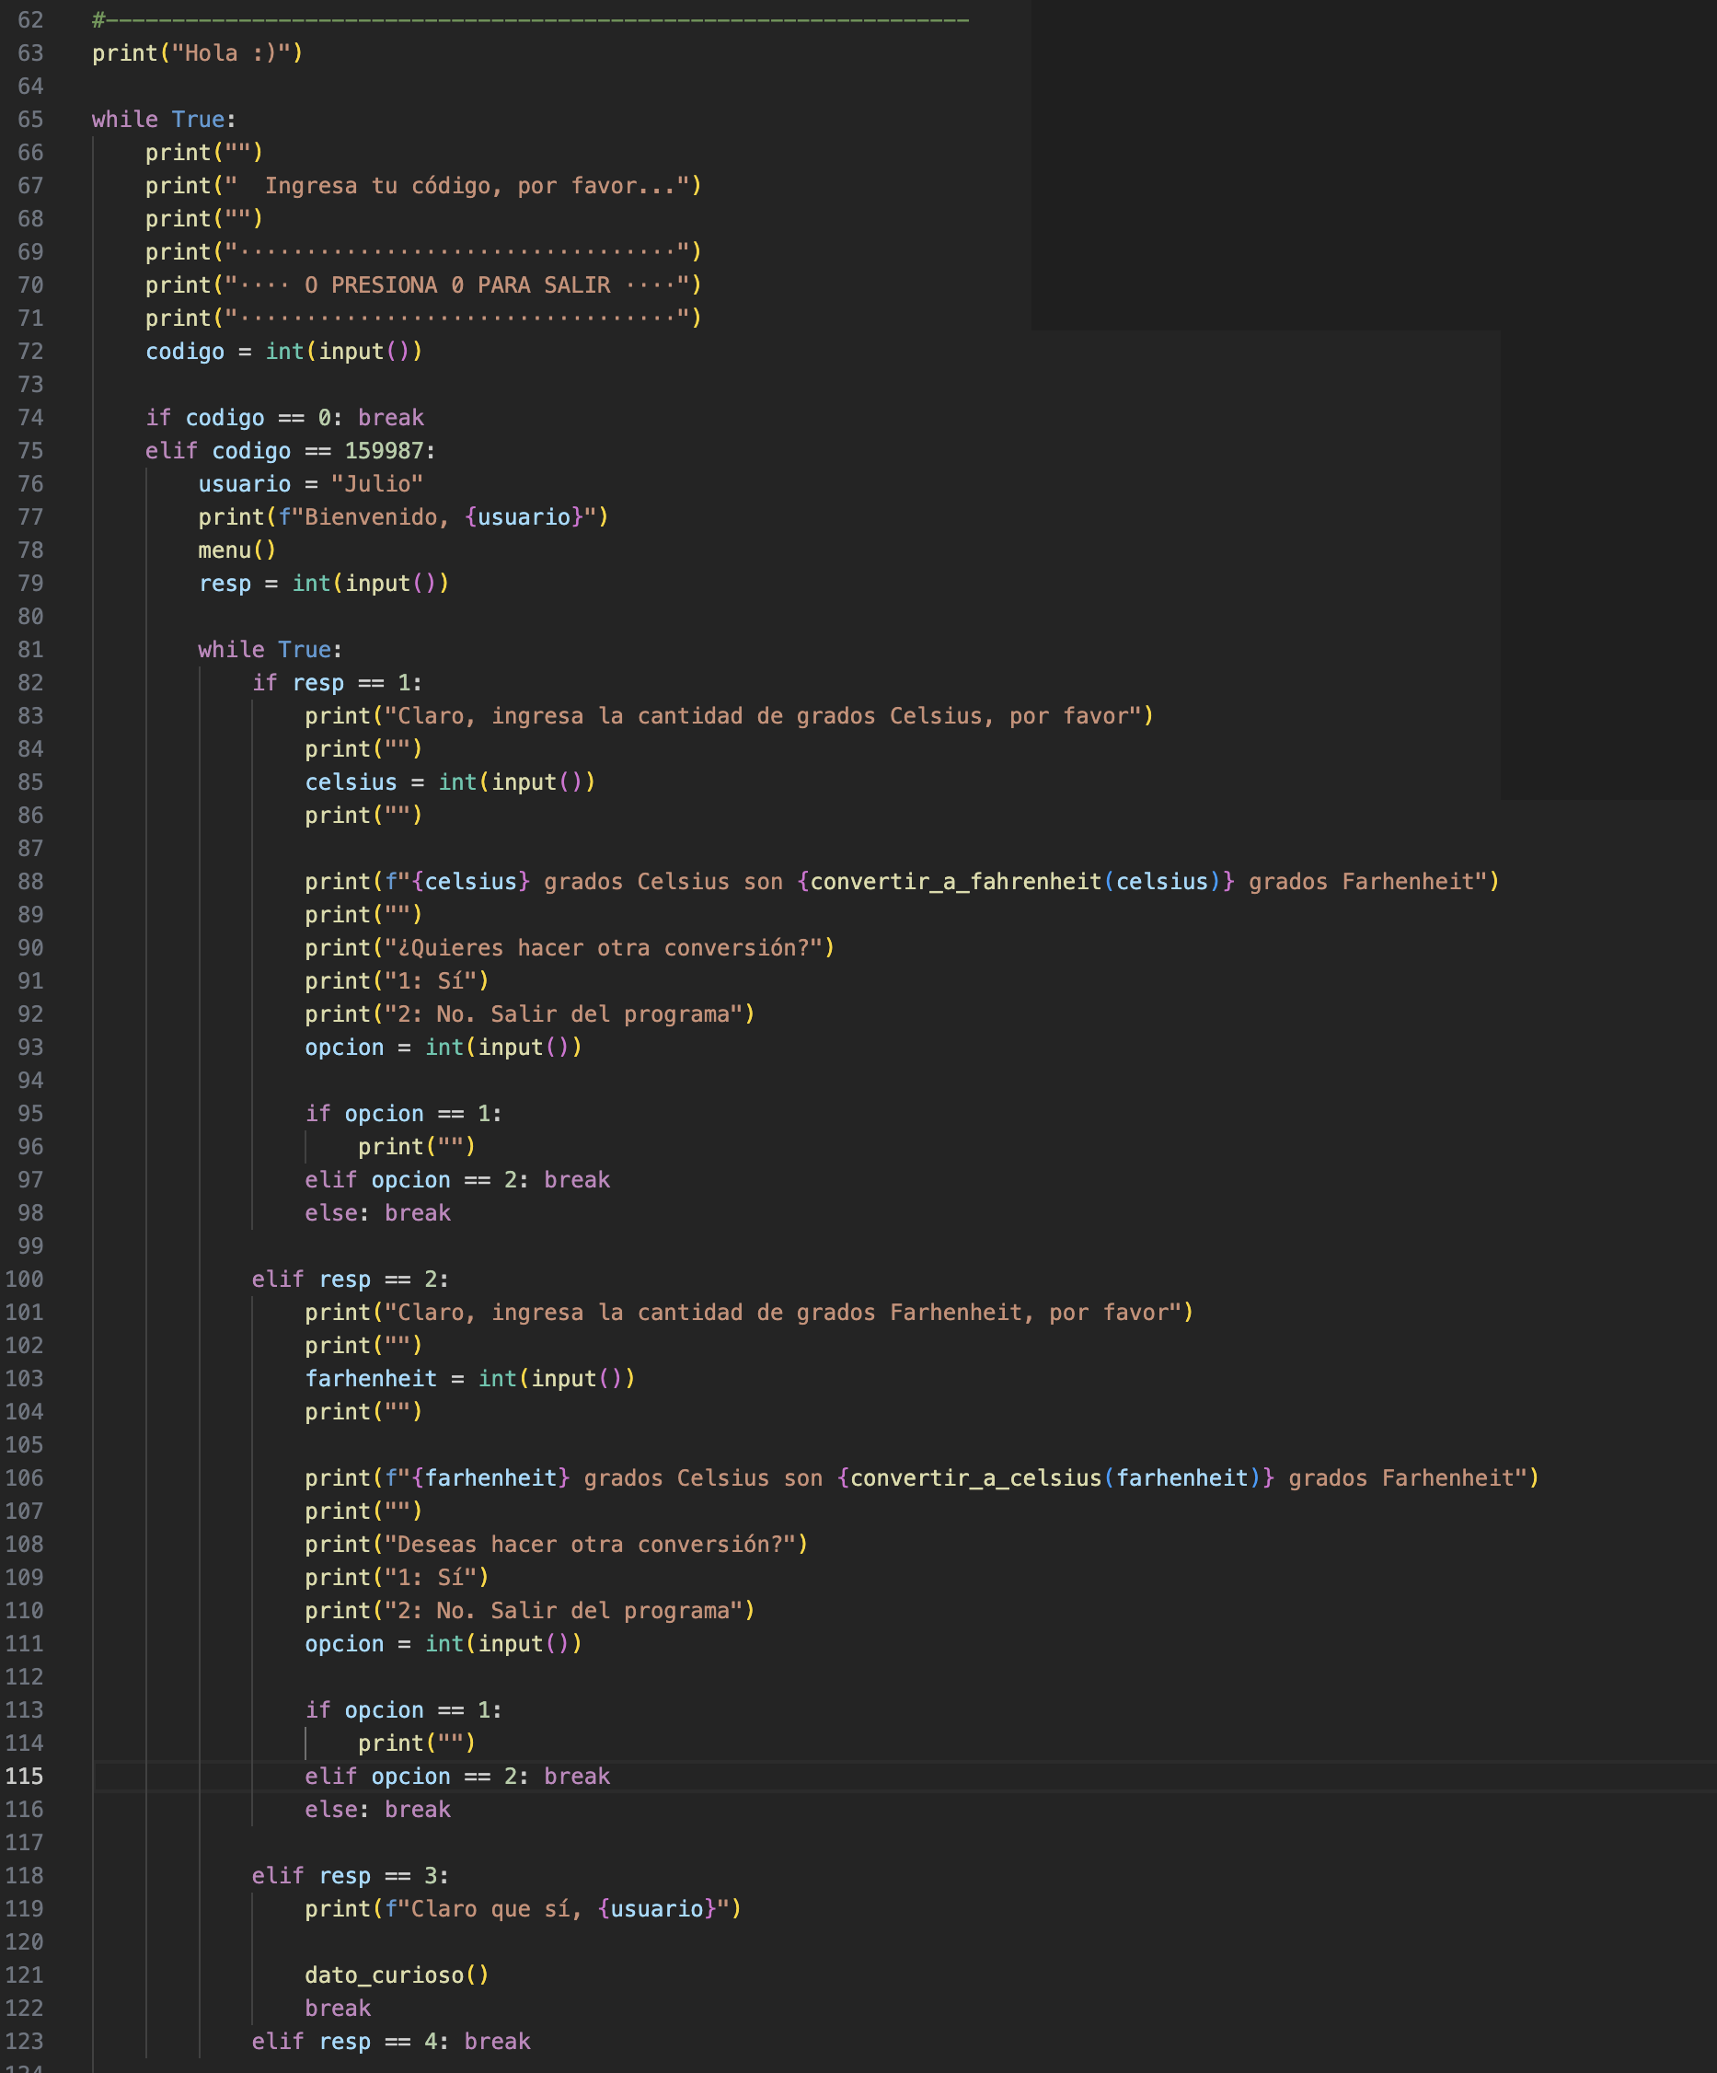1717x2073 pixels.
Task: Click print("") on line 114
Action: click(x=417, y=1743)
